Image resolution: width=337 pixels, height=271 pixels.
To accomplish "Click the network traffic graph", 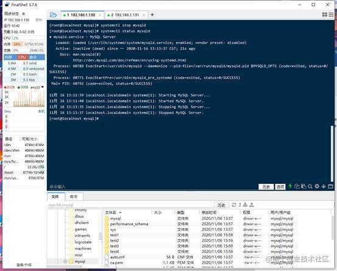I will (29, 98).
